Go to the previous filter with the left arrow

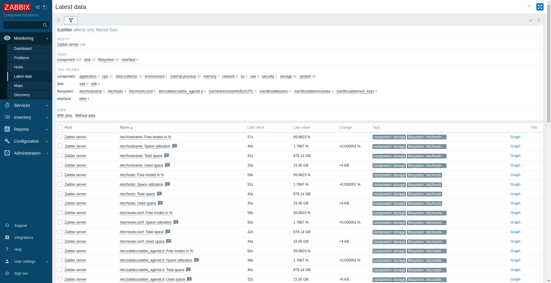[59, 20]
